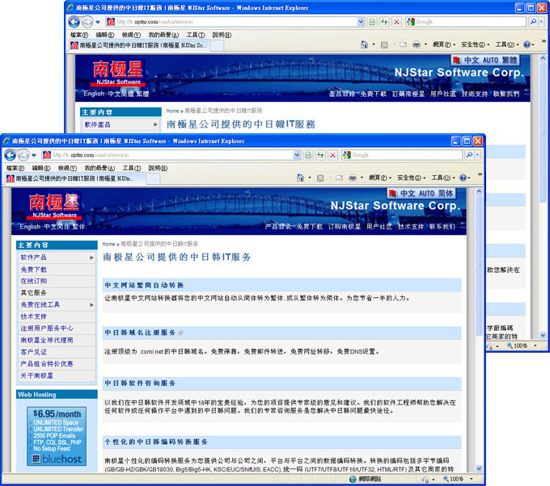This screenshot has height=486, width=550.
Task: Click RSS feeds icon in rear window
Action: click(x=384, y=45)
